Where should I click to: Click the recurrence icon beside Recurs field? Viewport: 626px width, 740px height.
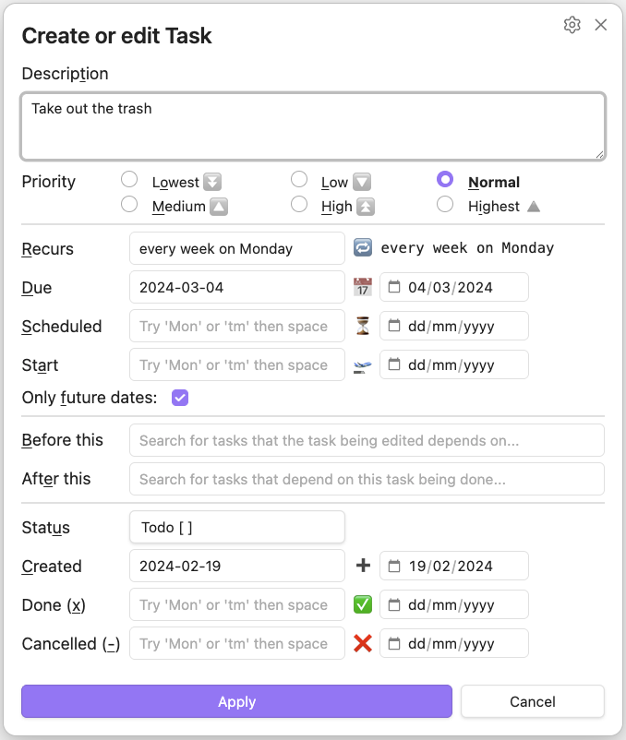pyautogui.click(x=363, y=248)
